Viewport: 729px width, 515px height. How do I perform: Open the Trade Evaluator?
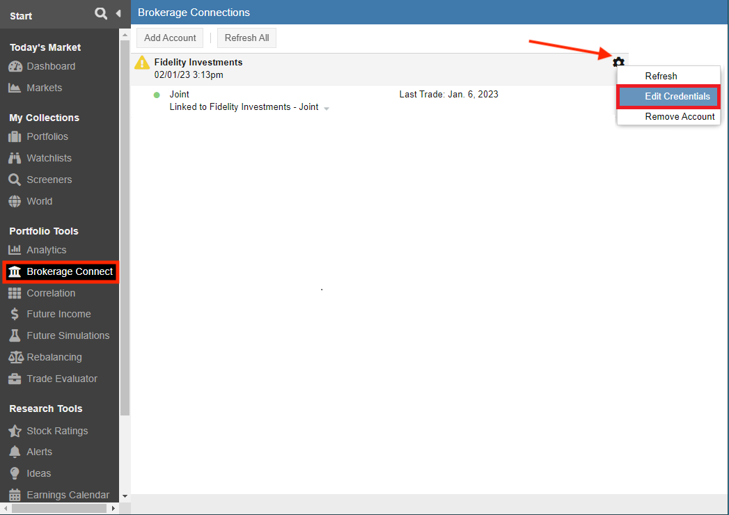[62, 379]
